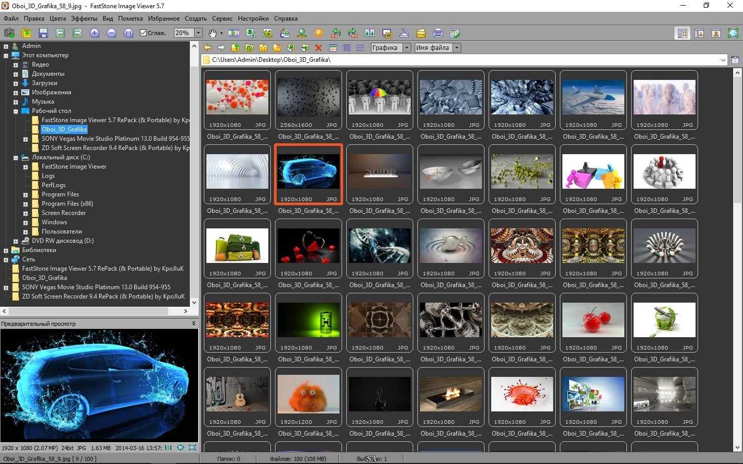This screenshot has width=743, height=464.
Task: Collapse the Локальный диск (C:) tree node
Action: point(15,158)
